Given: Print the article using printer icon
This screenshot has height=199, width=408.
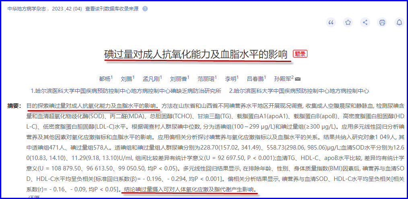Looking at the screenshot, I should click(x=382, y=23).
